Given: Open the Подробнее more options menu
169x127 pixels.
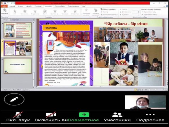Looking at the screenshot, I should (150, 117).
